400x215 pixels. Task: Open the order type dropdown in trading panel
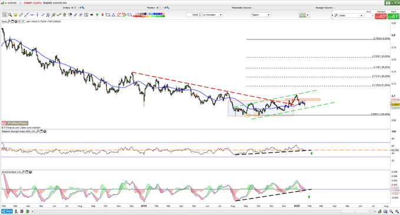pyautogui.click(x=351, y=15)
